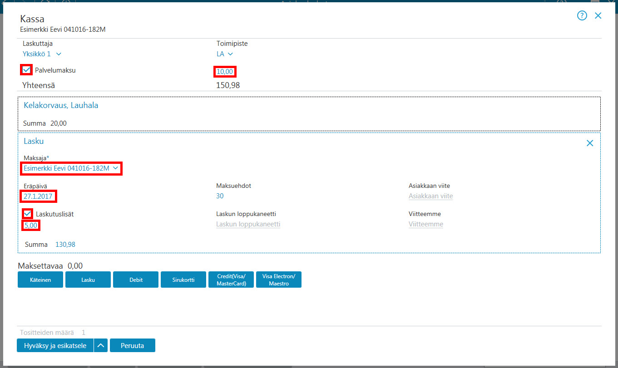The image size is (618, 368).
Task: Select Visa Electron/Maestro payment button
Action: (279, 280)
